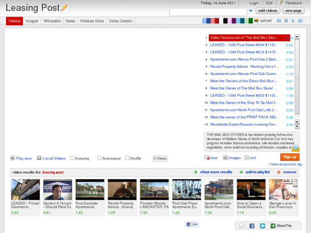Pause playback using the pause icon
Screen dimensions: 311x233
(x=286, y=21)
